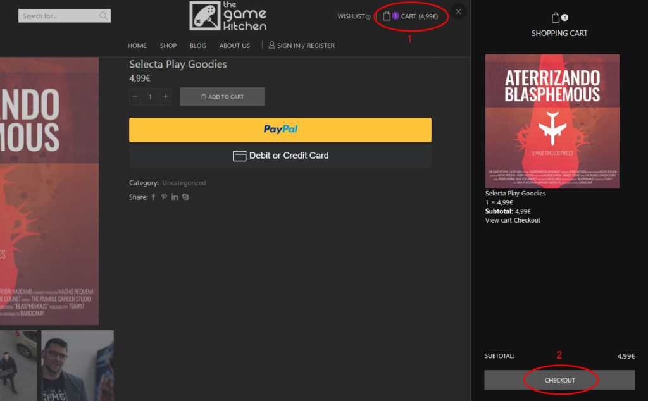Share product via LinkedIn icon

[175, 197]
